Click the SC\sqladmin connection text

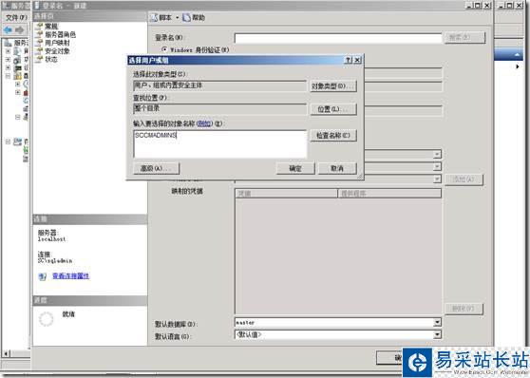tap(55, 260)
